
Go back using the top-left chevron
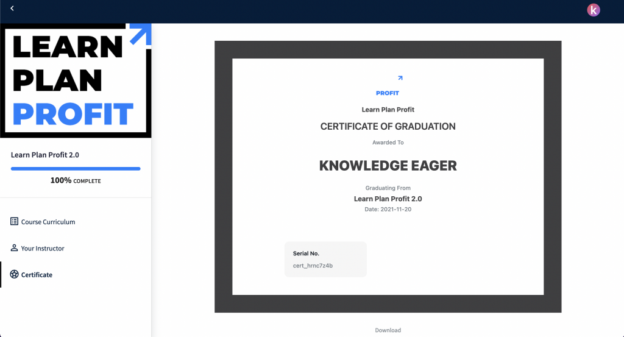point(12,9)
